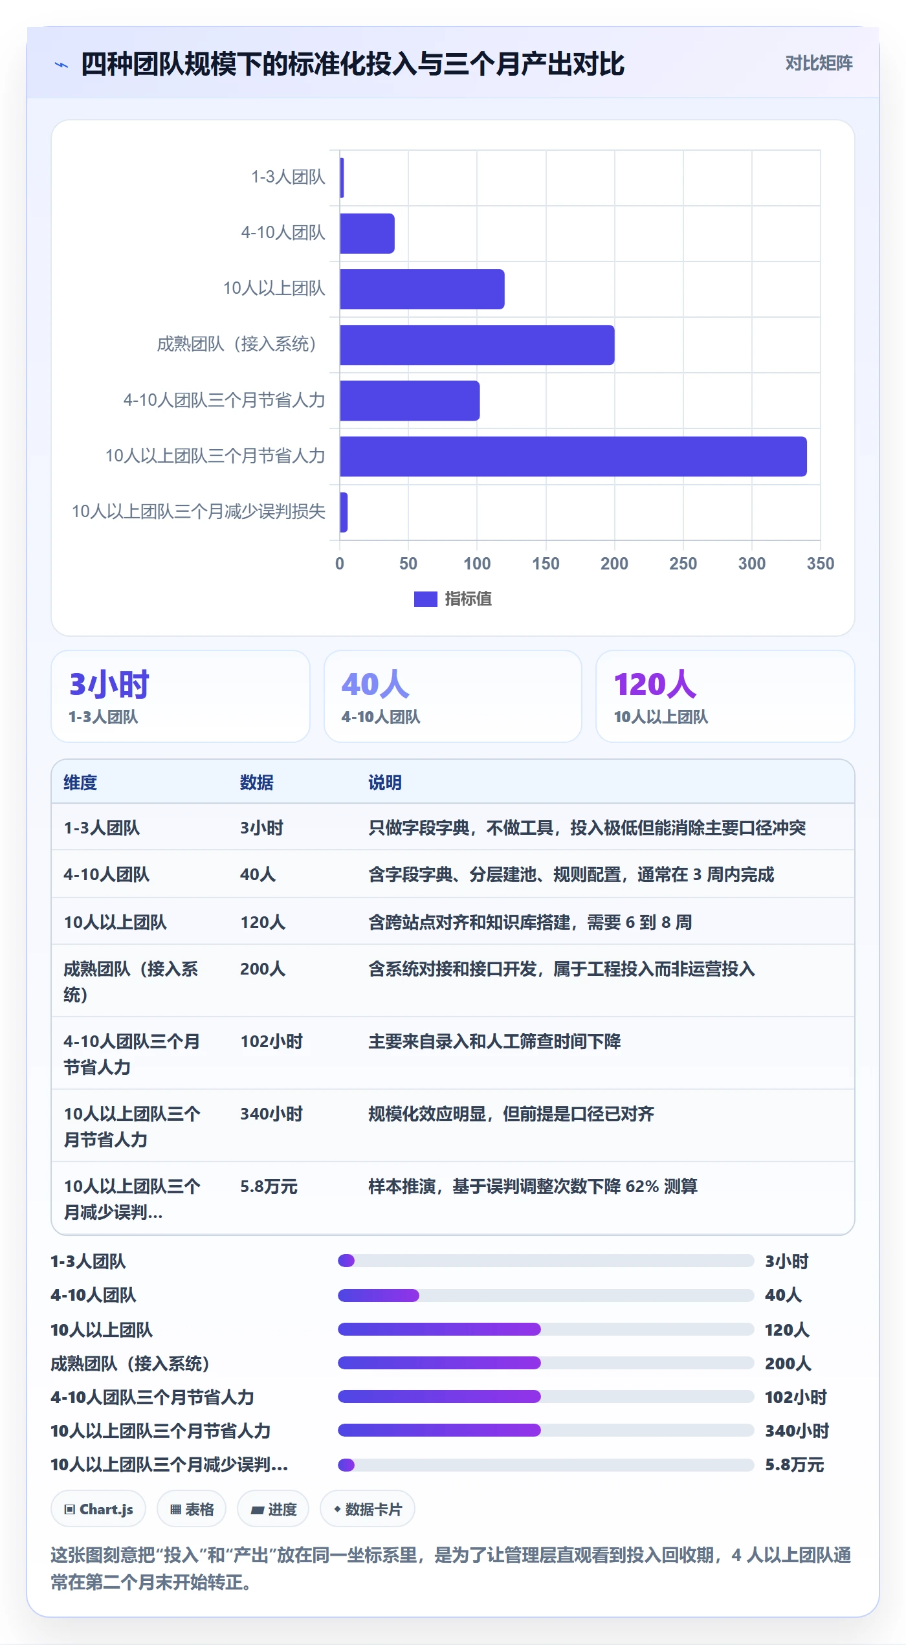Click the 120人 data card
Image resolution: width=906 pixels, height=1645 pixels.
click(725, 696)
